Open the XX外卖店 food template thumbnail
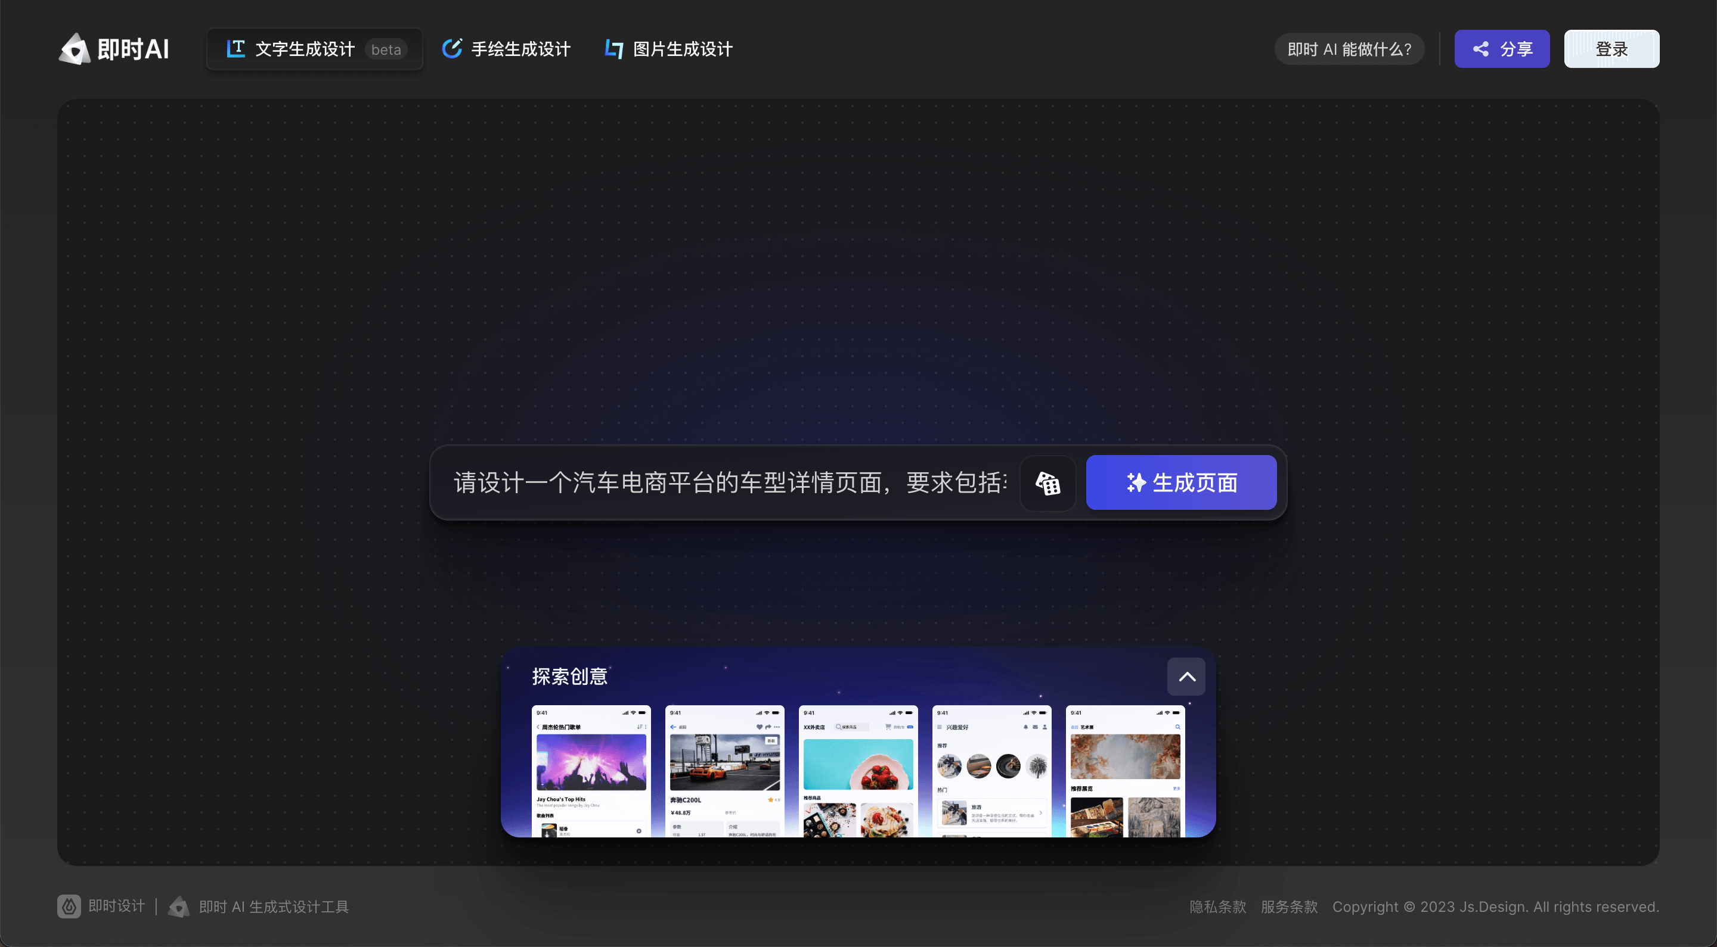This screenshot has width=1717, height=947. click(x=859, y=771)
